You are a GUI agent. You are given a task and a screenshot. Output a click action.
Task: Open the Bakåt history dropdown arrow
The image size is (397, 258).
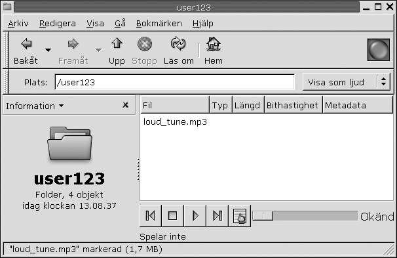coord(48,51)
